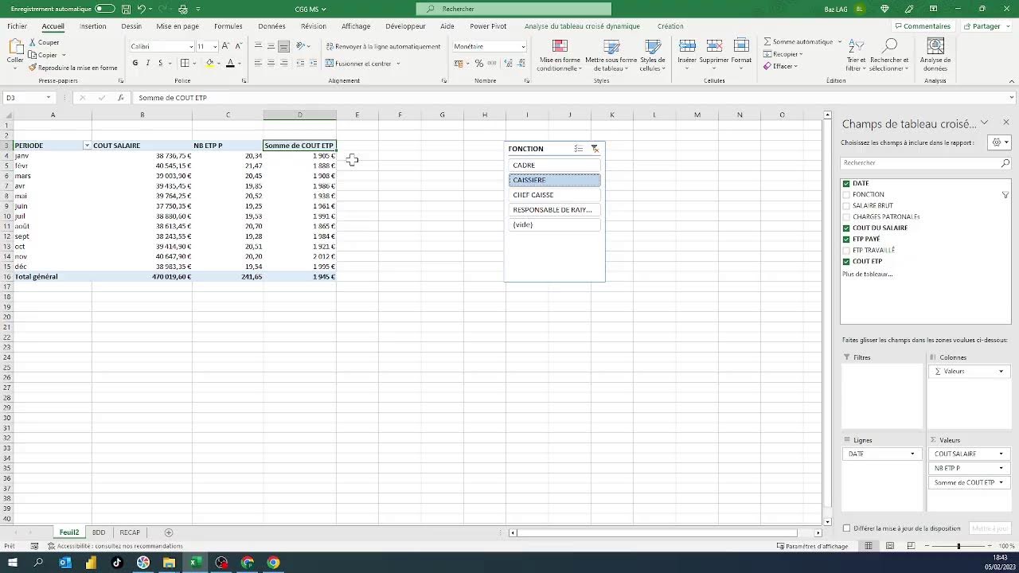Open the Monétaire number format dropdown
Image resolution: width=1019 pixels, height=573 pixels.
[522, 46]
